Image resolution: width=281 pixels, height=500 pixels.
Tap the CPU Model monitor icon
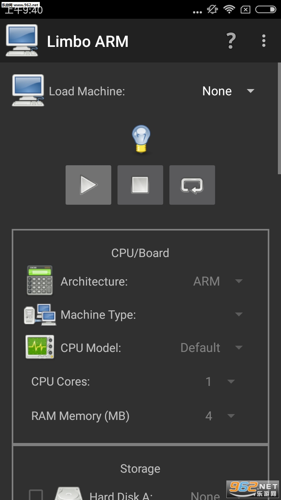coord(40,347)
